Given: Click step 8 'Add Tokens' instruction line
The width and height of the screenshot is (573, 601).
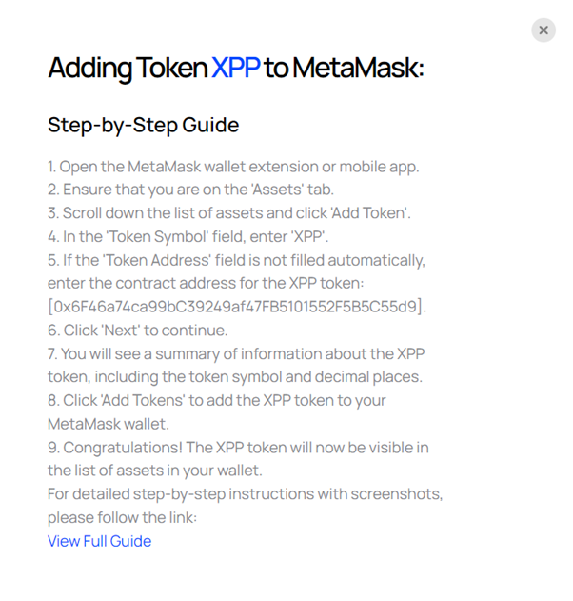Looking at the screenshot, I should point(217,401).
